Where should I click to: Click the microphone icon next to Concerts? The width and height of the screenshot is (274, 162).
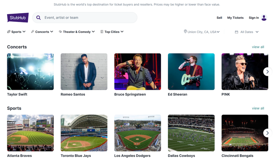(x=32, y=32)
